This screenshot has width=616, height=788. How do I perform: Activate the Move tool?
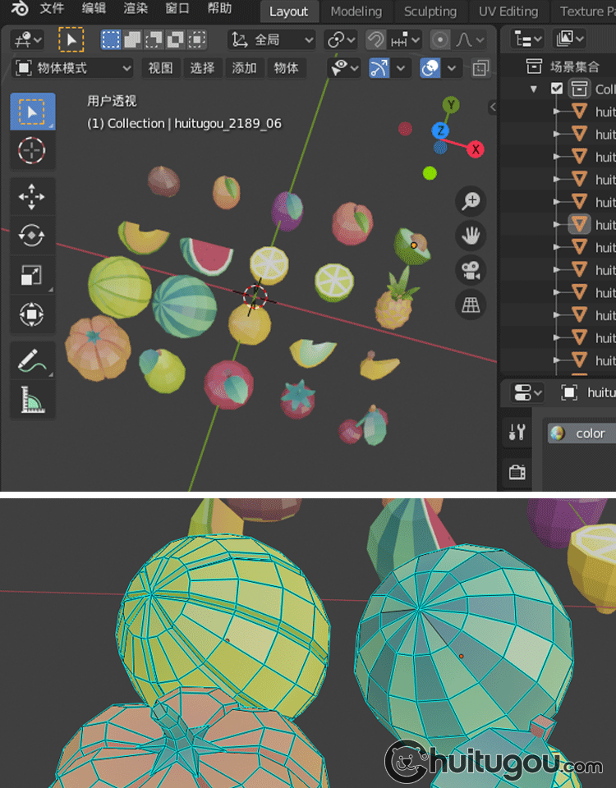point(32,197)
